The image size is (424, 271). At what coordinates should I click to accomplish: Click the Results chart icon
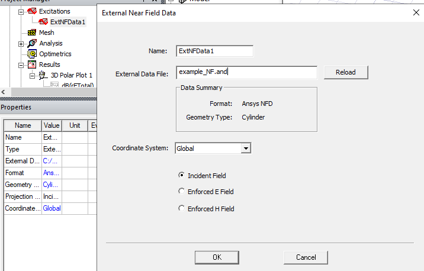click(x=32, y=64)
